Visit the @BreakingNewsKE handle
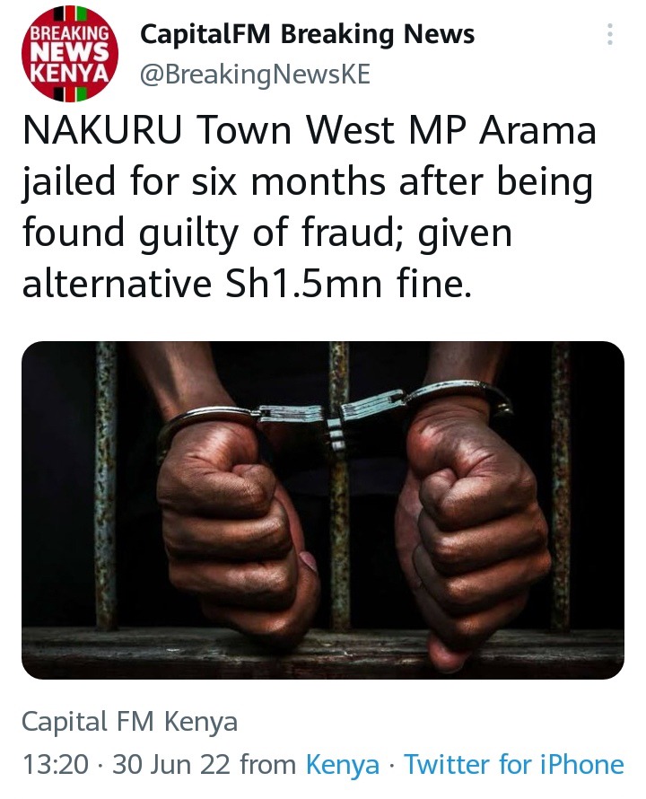The width and height of the screenshot is (646, 799). point(255,75)
